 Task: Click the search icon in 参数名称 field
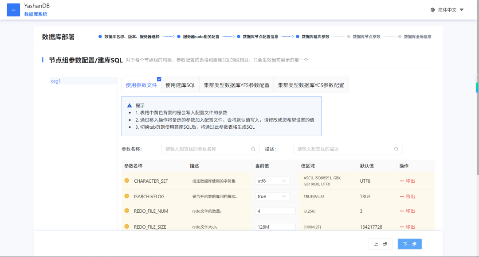(x=253, y=149)
